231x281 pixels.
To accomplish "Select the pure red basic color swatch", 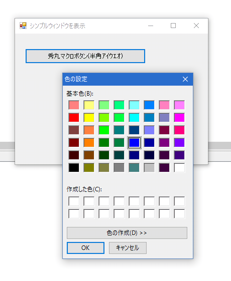I will tap(74, 117).
